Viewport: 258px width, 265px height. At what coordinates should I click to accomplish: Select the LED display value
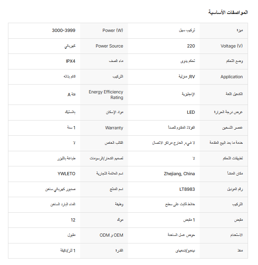(x=191, y=113)
